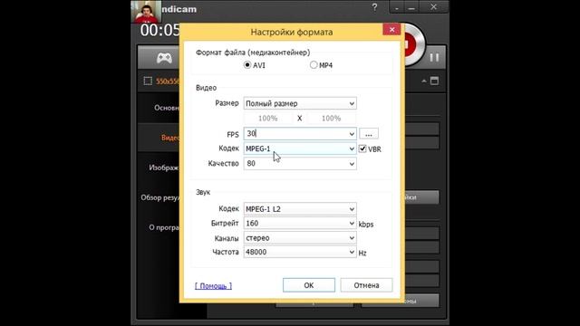
Task: Open the FPS dropdown arrow
Action: (x=352, y=134)
